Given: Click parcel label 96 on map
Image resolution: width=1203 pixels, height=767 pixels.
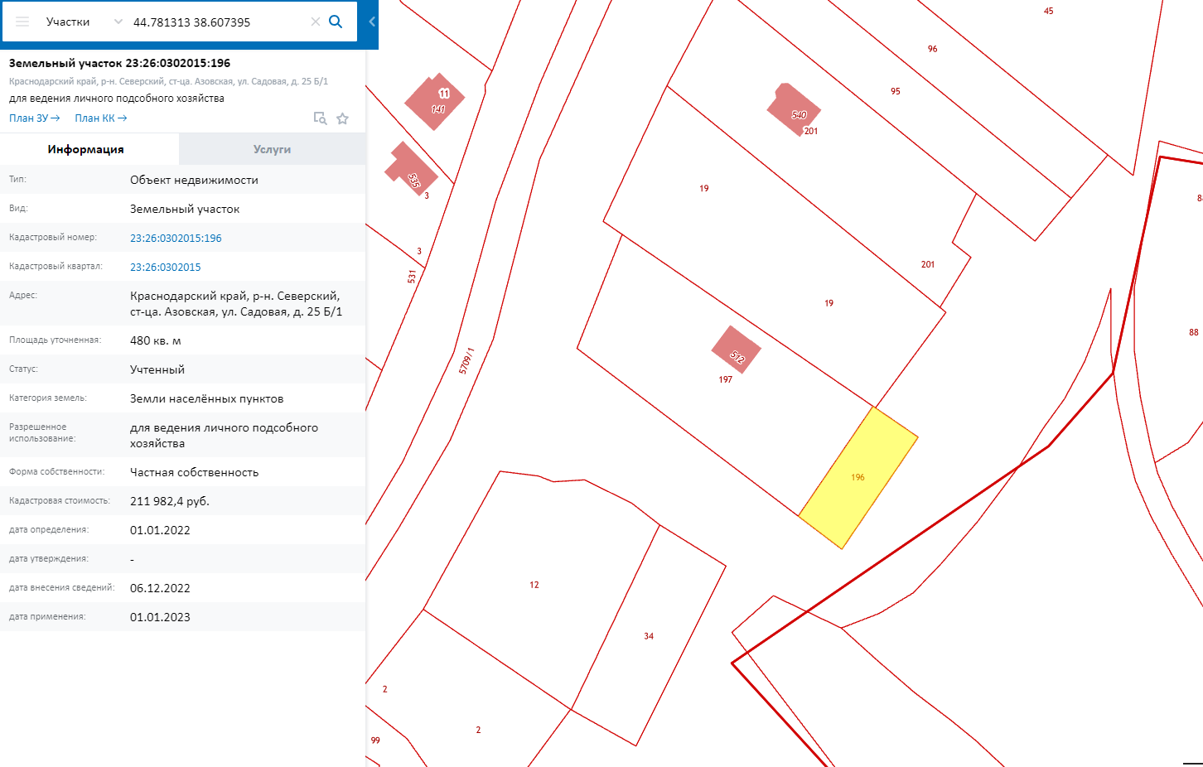Looking at the screenshot, I should [933, 49].
